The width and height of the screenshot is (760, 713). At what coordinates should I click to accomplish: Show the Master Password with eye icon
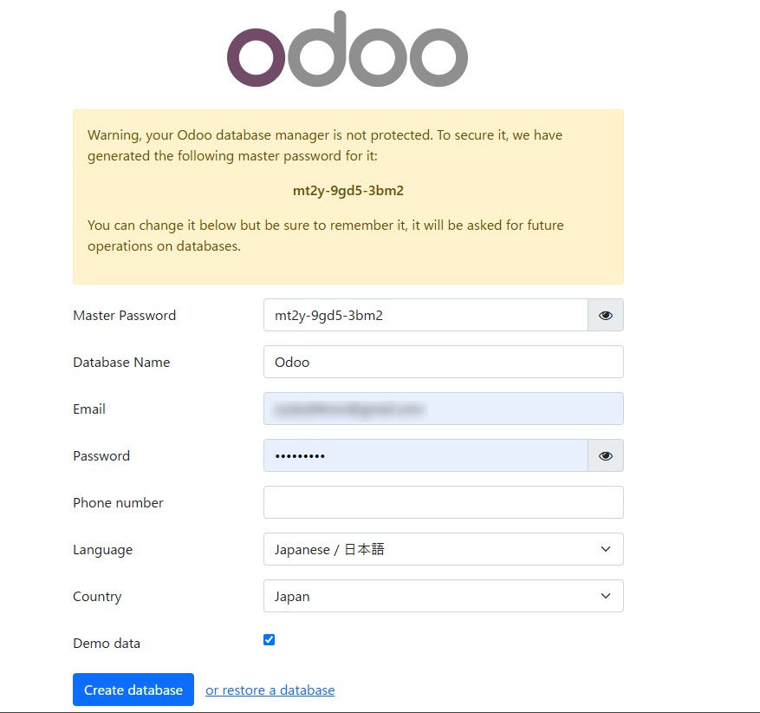(x=606, y=315)
